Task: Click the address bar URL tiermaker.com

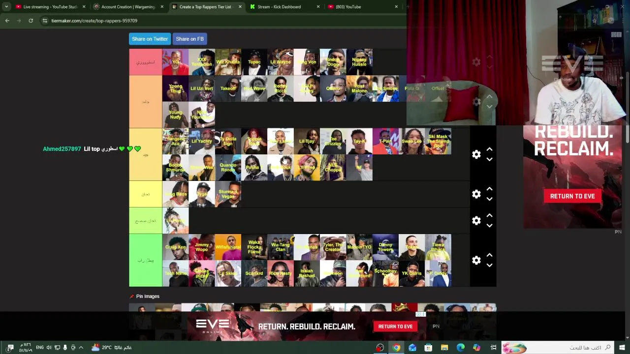Action: click(94, 21)
